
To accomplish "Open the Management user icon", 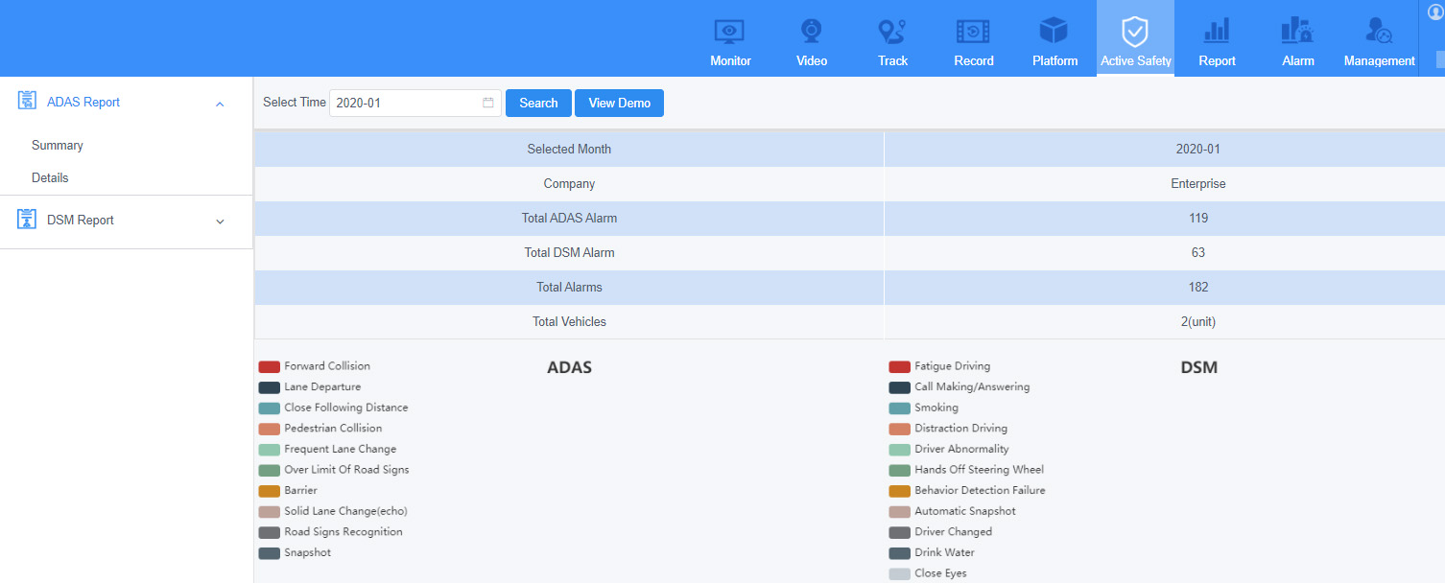I will pyautogui.click(x=1379, y=32).
